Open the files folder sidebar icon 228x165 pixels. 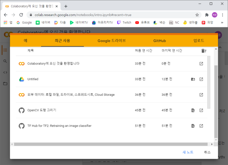point(5,83)
